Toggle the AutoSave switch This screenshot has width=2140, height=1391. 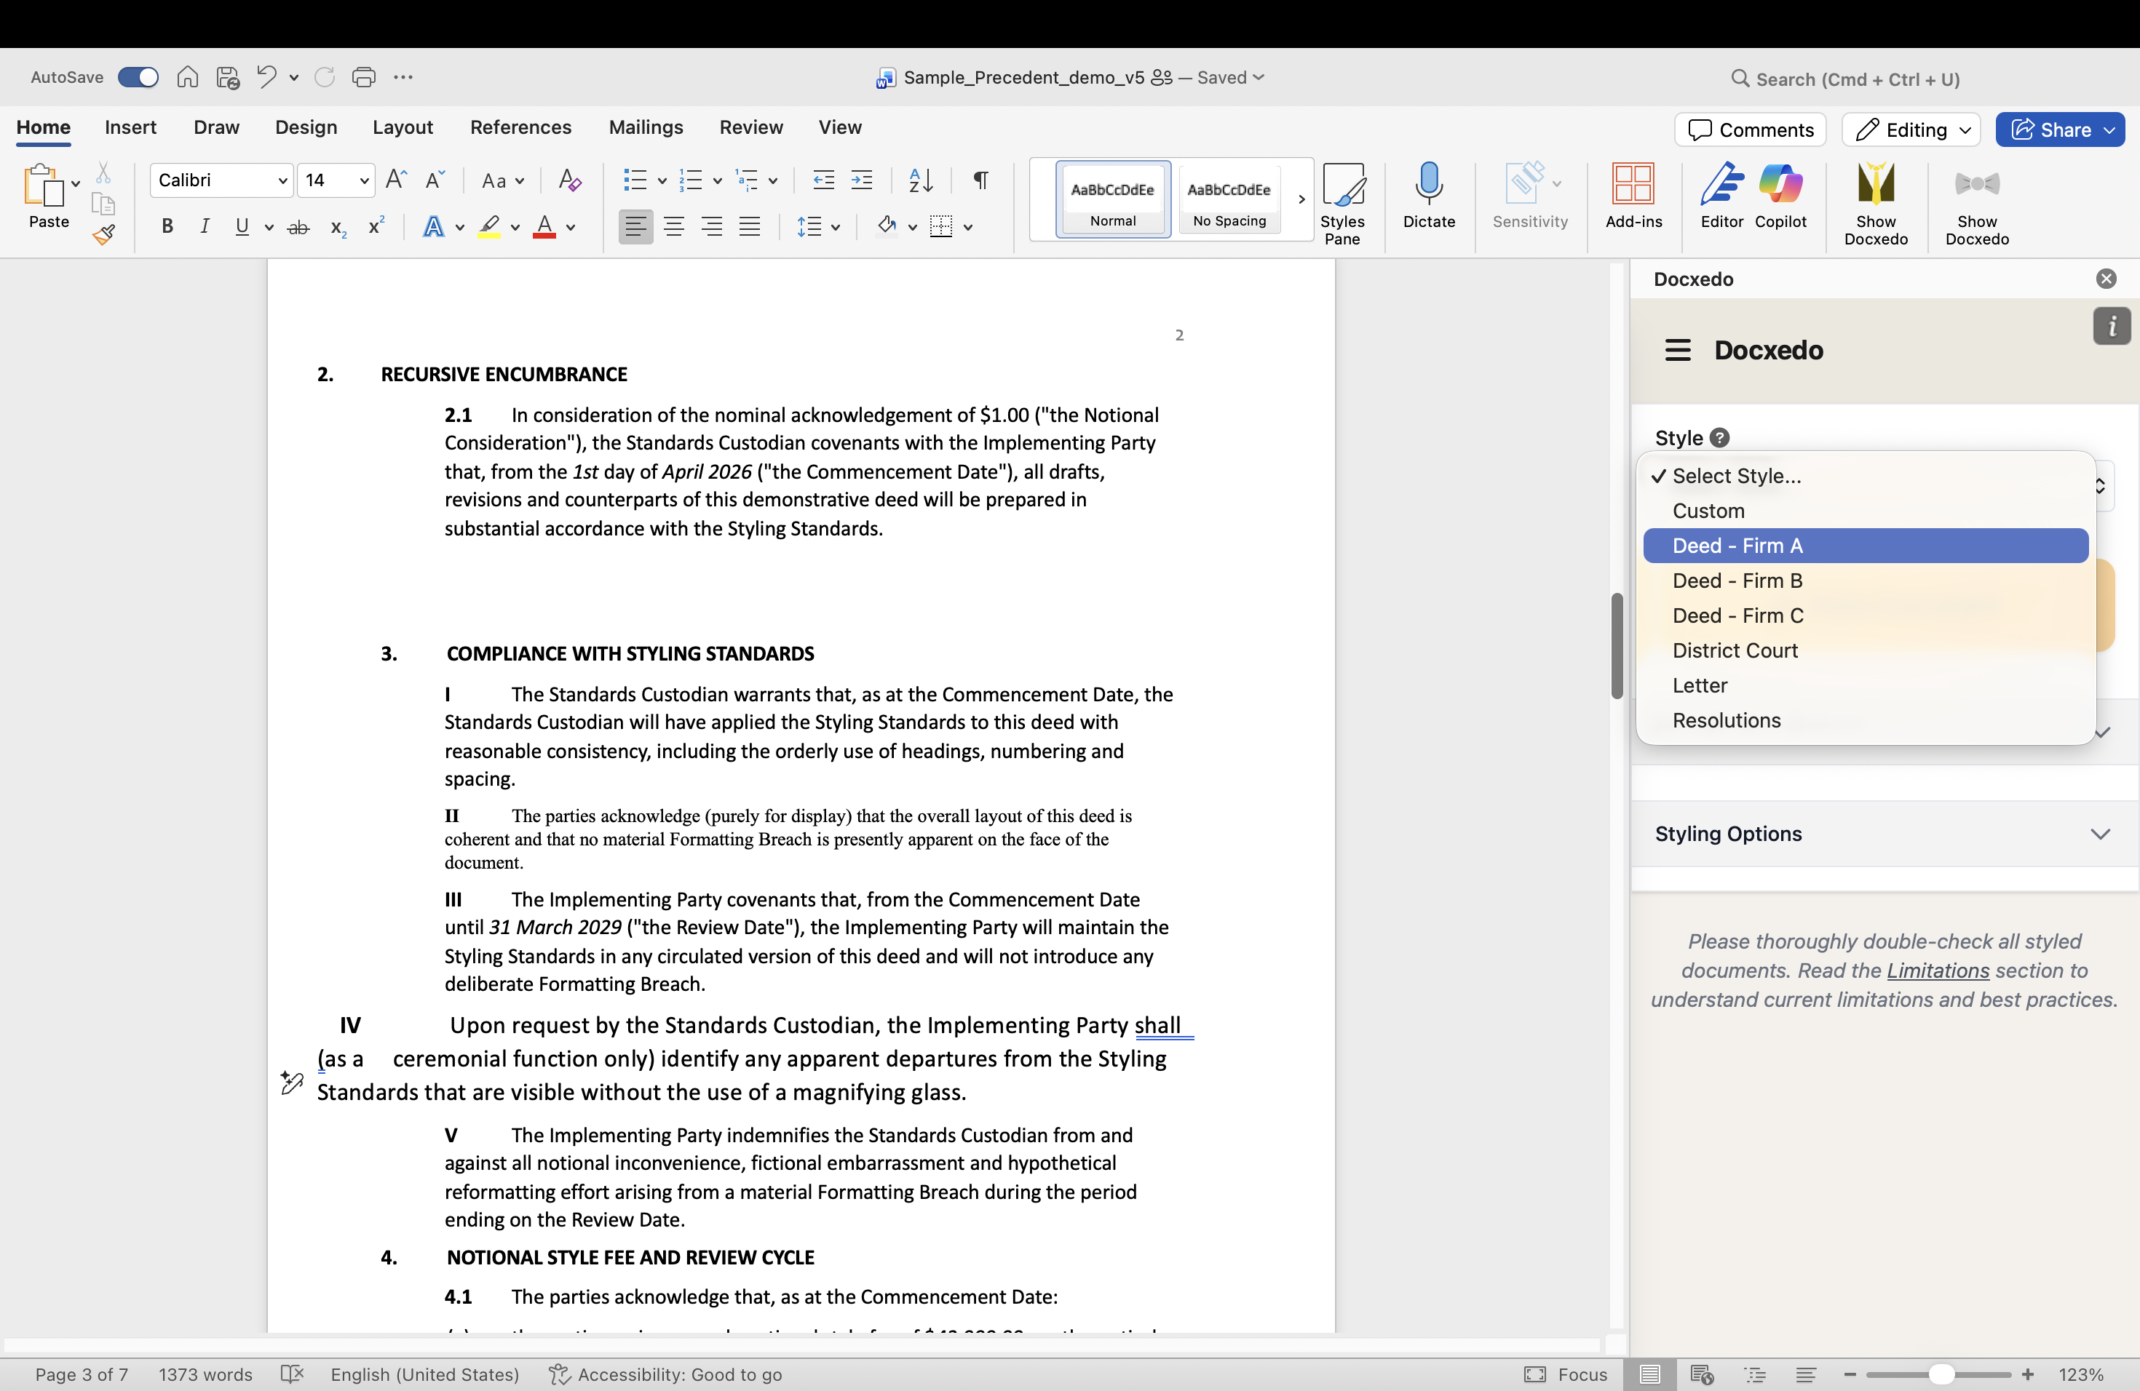point(138,77)
